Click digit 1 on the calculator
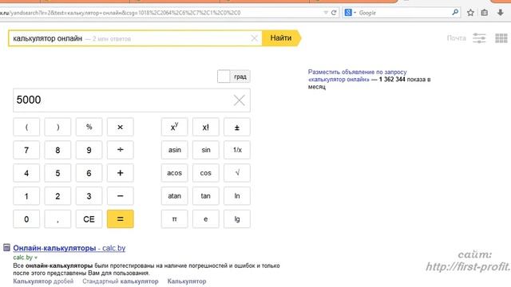The width and height of the screenshot is (511, 287). pos(26,196)
